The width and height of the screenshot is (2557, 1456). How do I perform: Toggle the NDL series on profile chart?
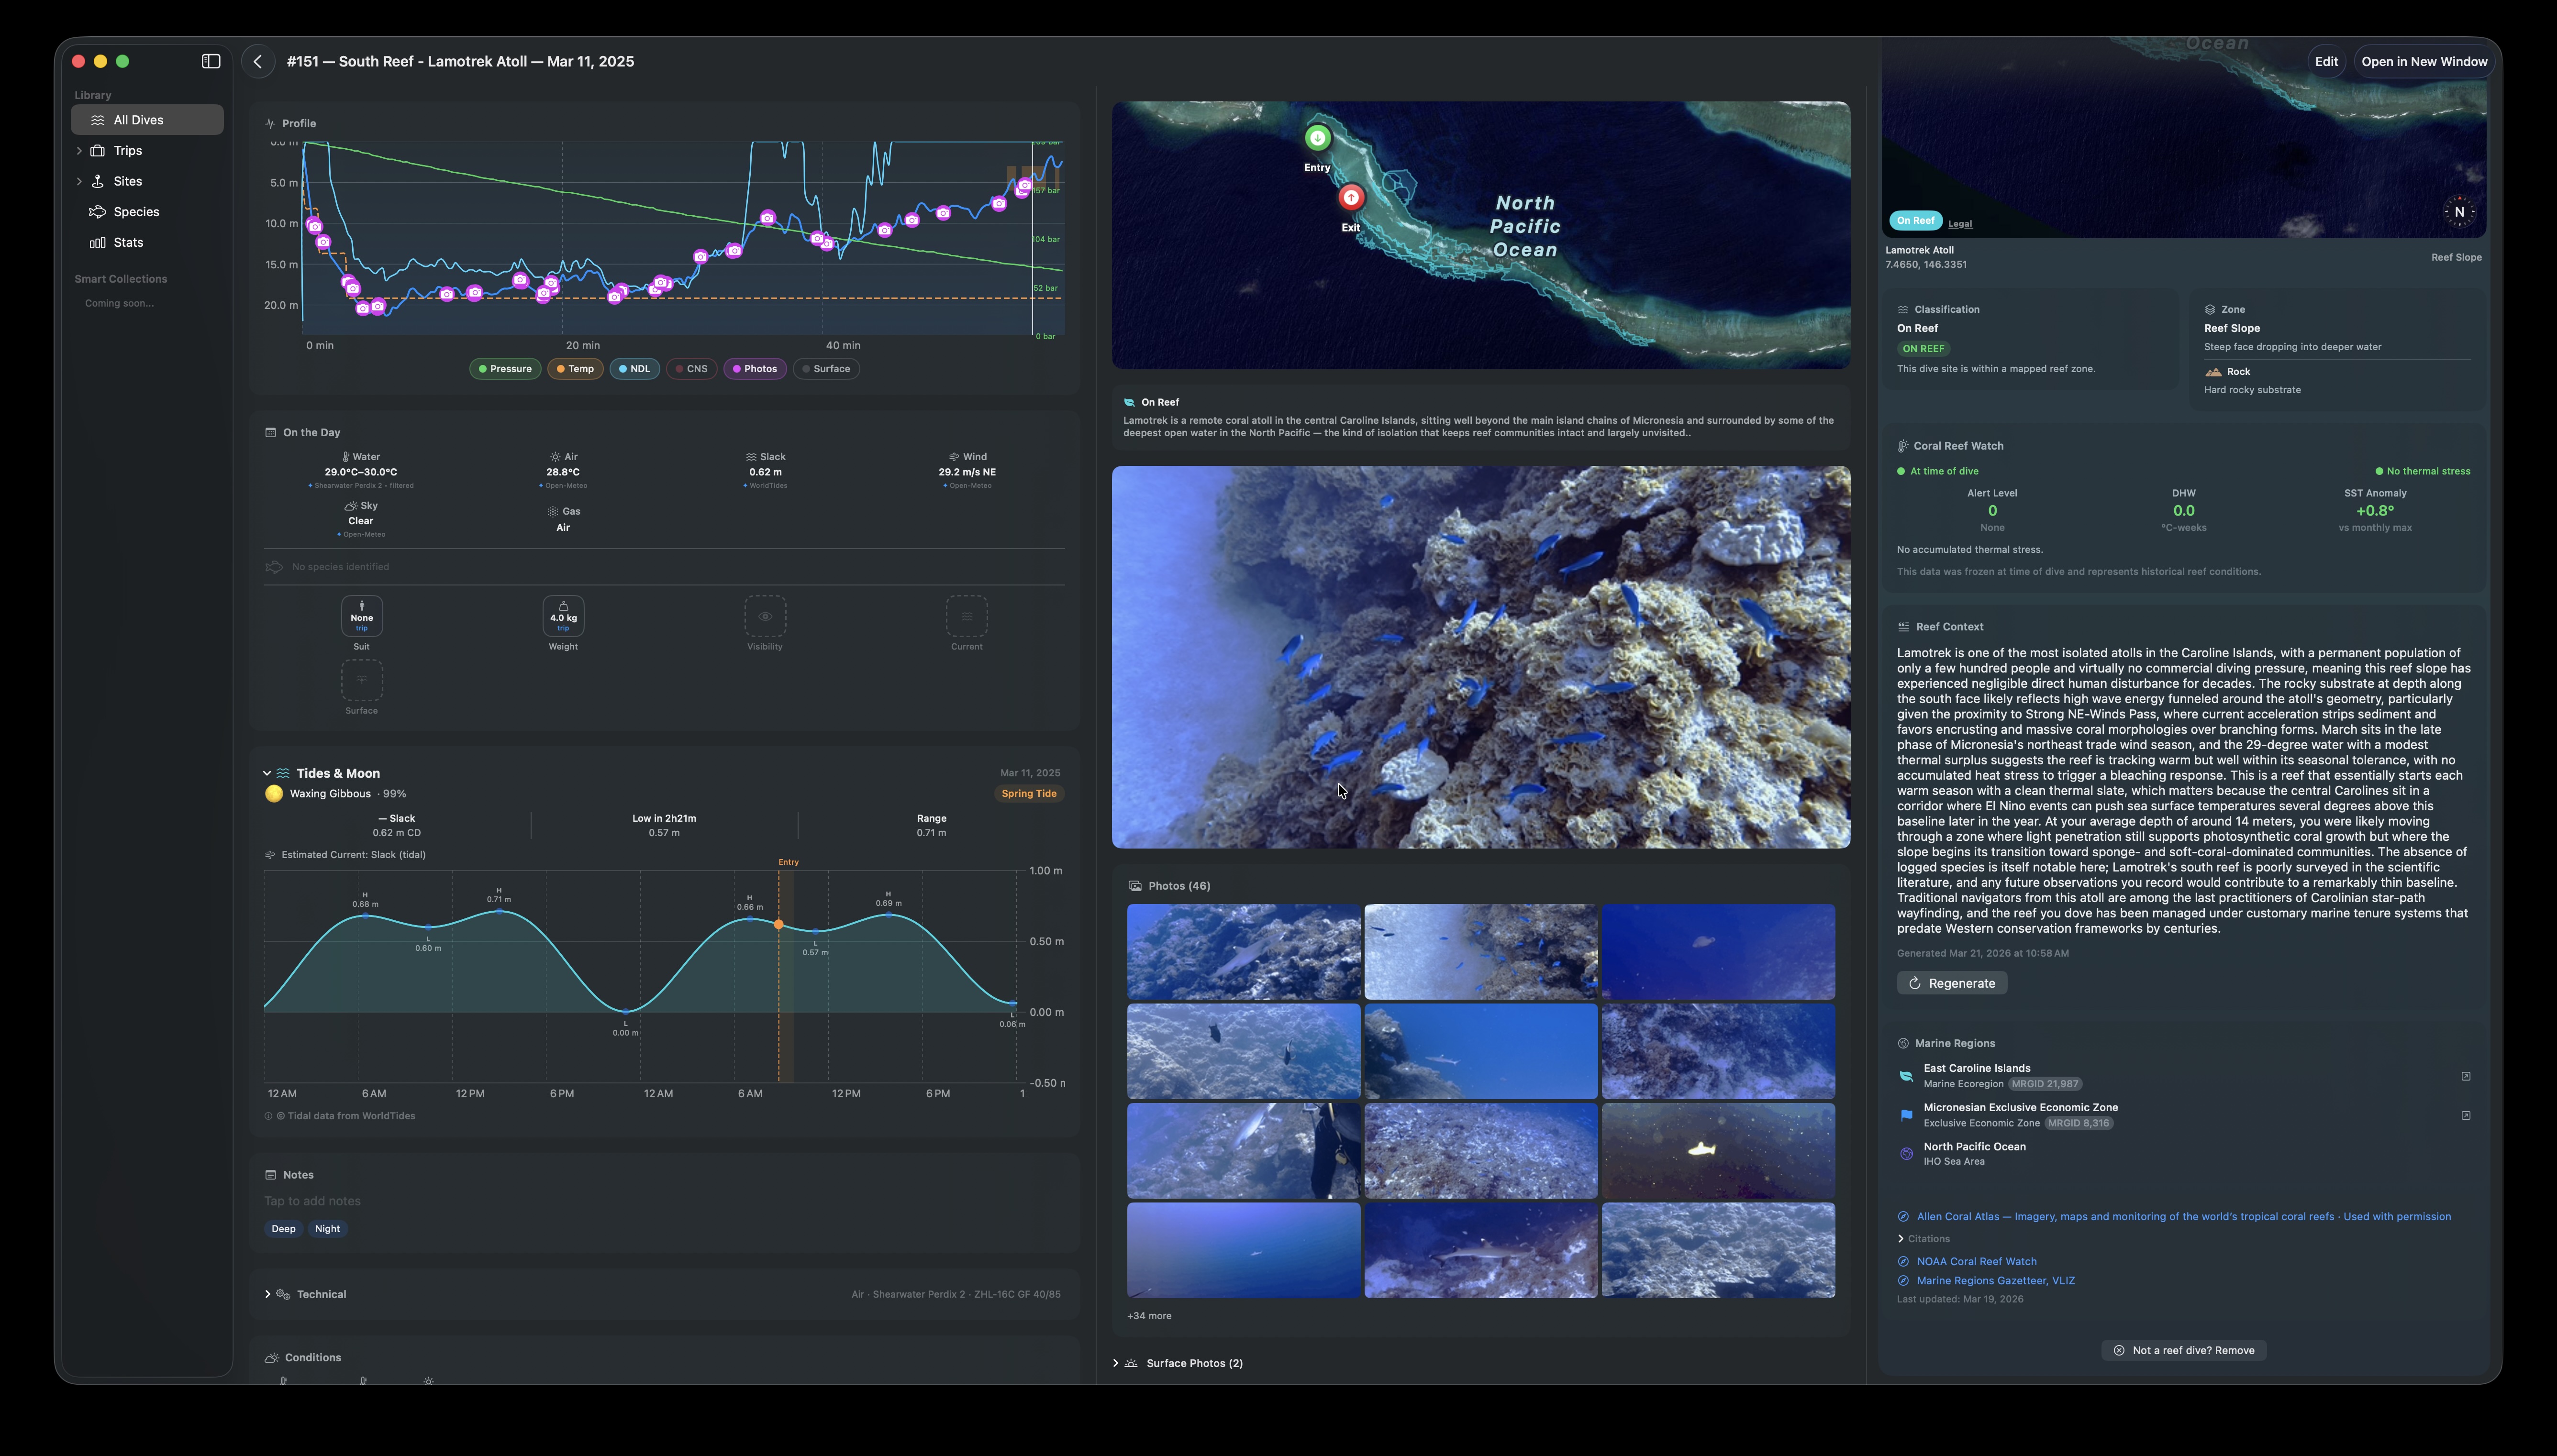(634, 369)
